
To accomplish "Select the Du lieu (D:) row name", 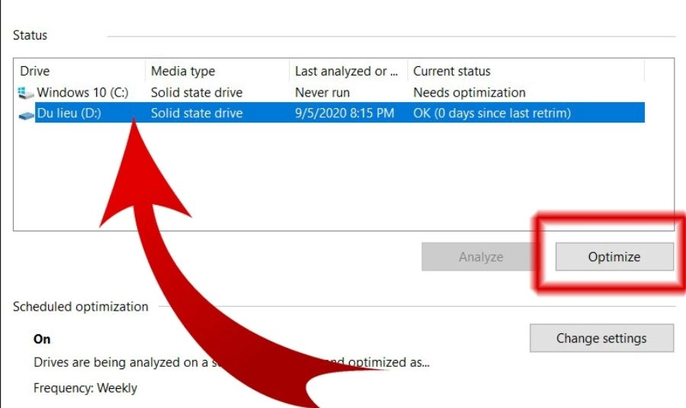I will point(69,113).
